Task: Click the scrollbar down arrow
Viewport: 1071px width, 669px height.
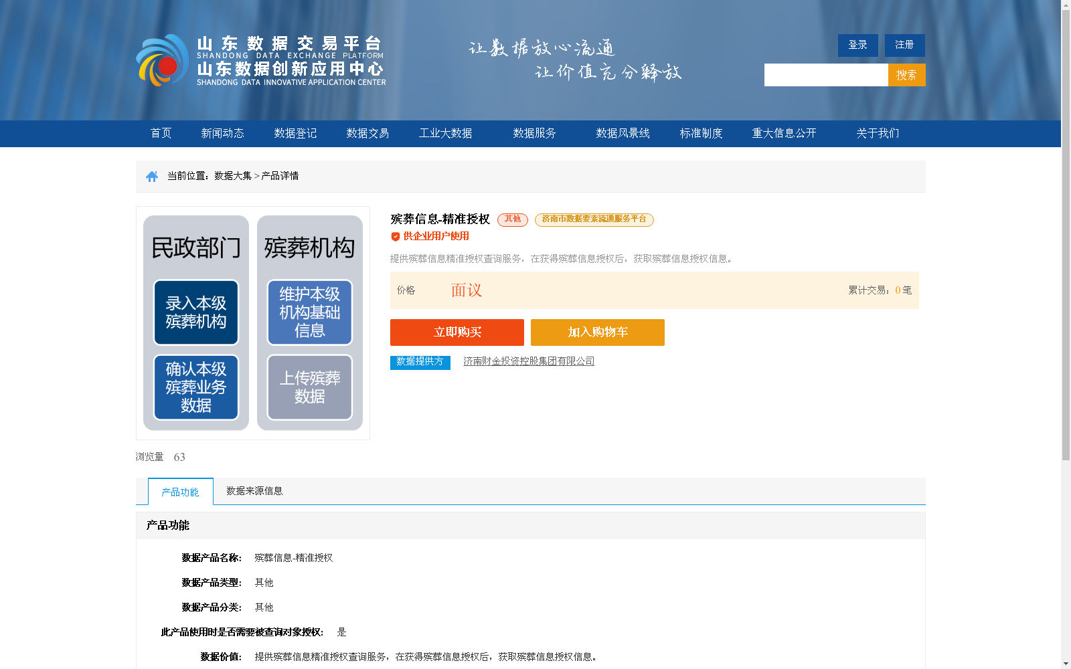Action: tap(1066, 664)
